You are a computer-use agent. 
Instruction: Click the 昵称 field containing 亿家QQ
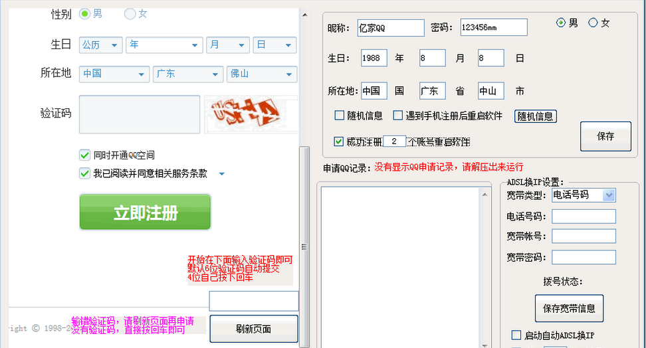point(391,28)
